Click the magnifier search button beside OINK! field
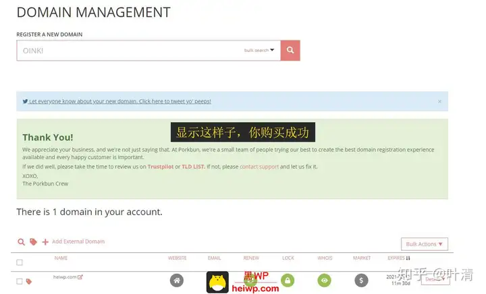Viewport: 486px width, 294px height. (290, 51)
